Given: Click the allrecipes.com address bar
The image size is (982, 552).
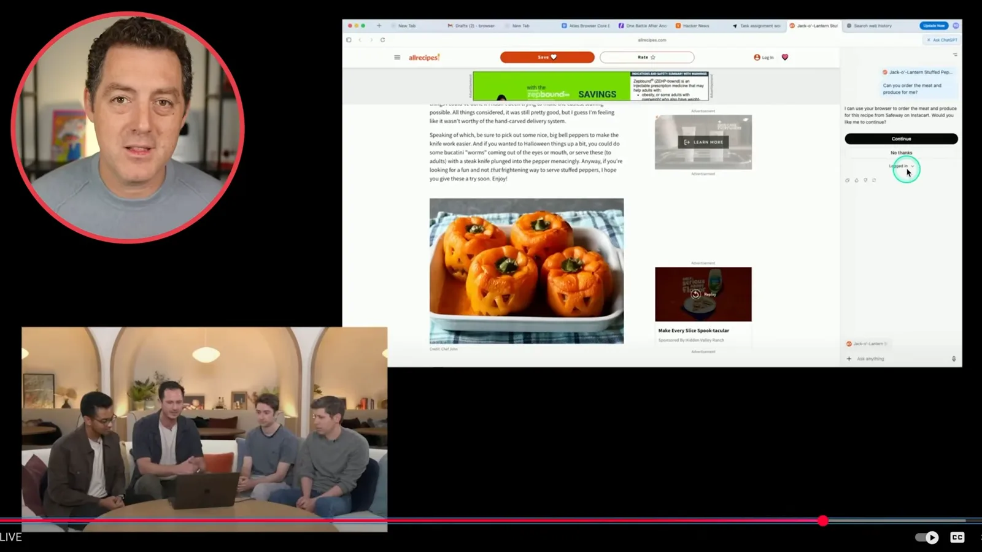Looking at the screenshot, I should click(x=652, y=40).
